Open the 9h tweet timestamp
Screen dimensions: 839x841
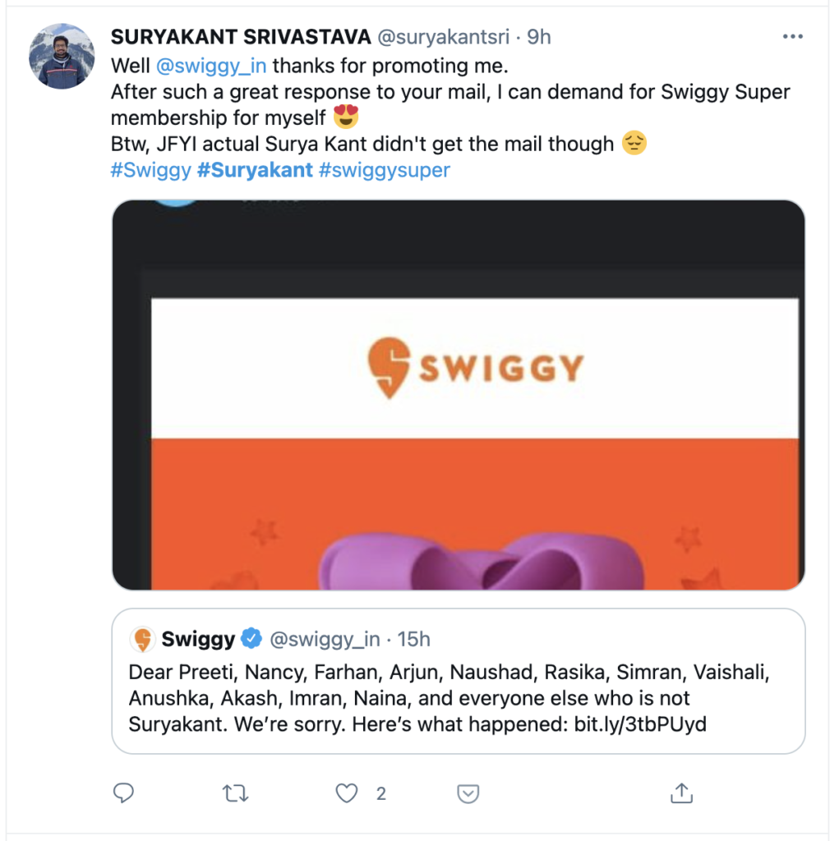click(539, 37)
